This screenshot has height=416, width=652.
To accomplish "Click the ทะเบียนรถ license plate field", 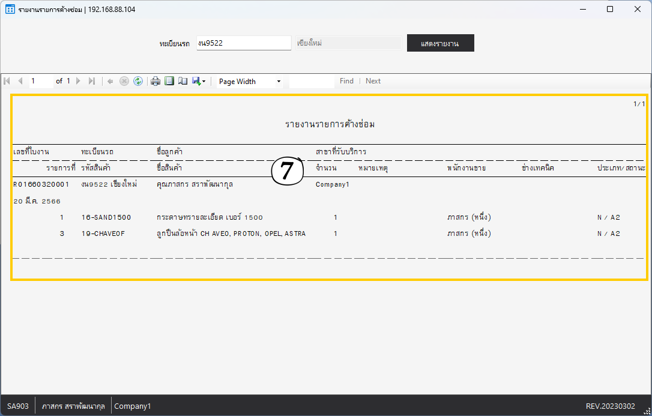I will [244, 43].
